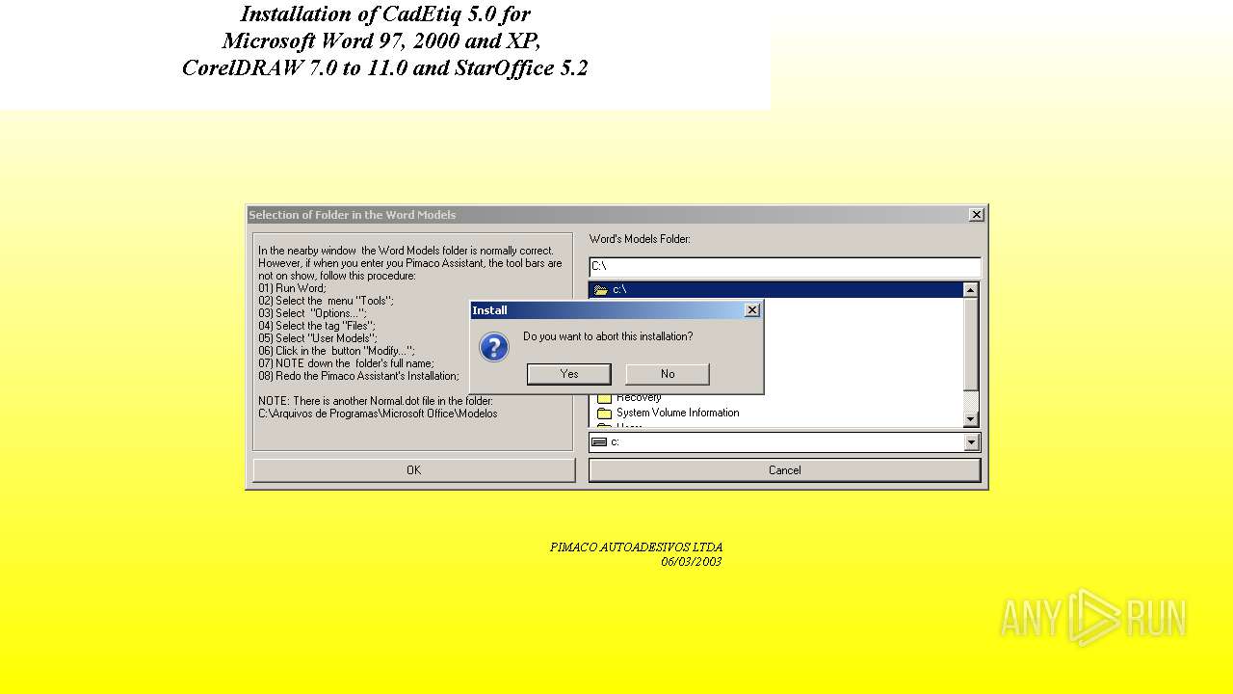Click OK in the folder selection window
This screenshot has height=694, width=1233.
[x=414, y=470]
